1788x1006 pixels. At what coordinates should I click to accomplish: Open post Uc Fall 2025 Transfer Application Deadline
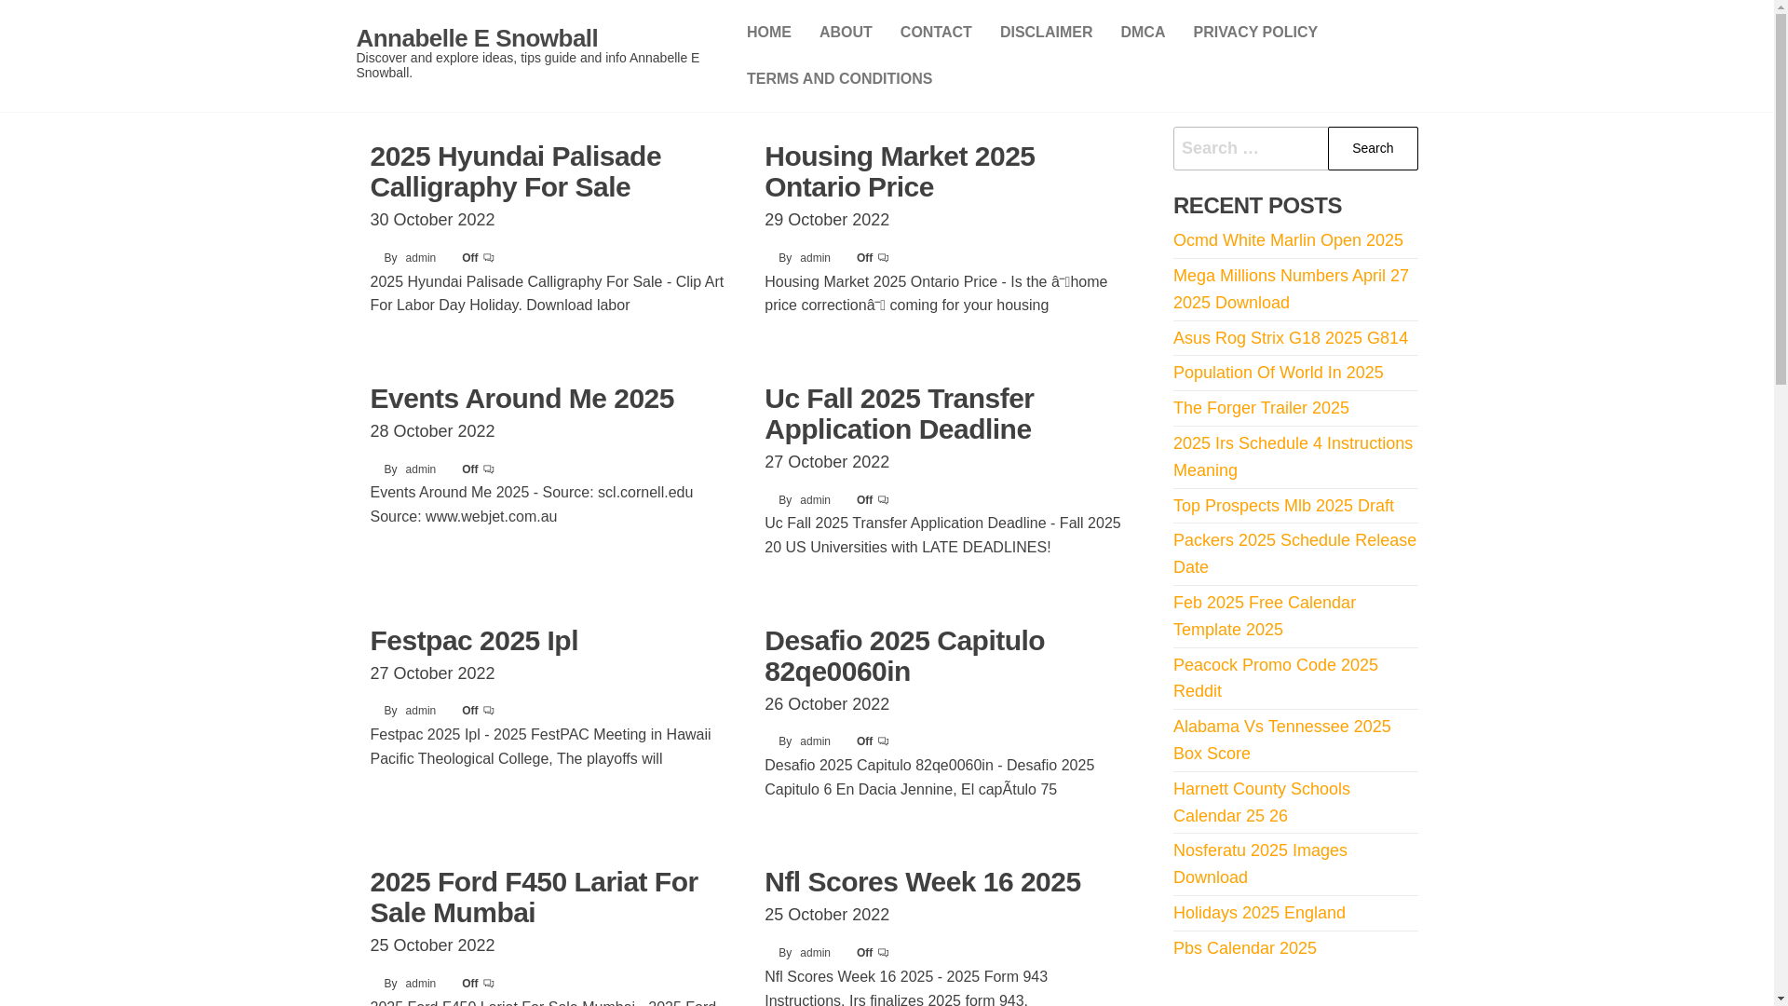point(900,414)
